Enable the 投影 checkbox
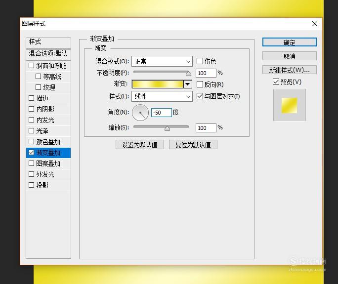Viewport: 338px width, 284px height. [x=32, y=185]
